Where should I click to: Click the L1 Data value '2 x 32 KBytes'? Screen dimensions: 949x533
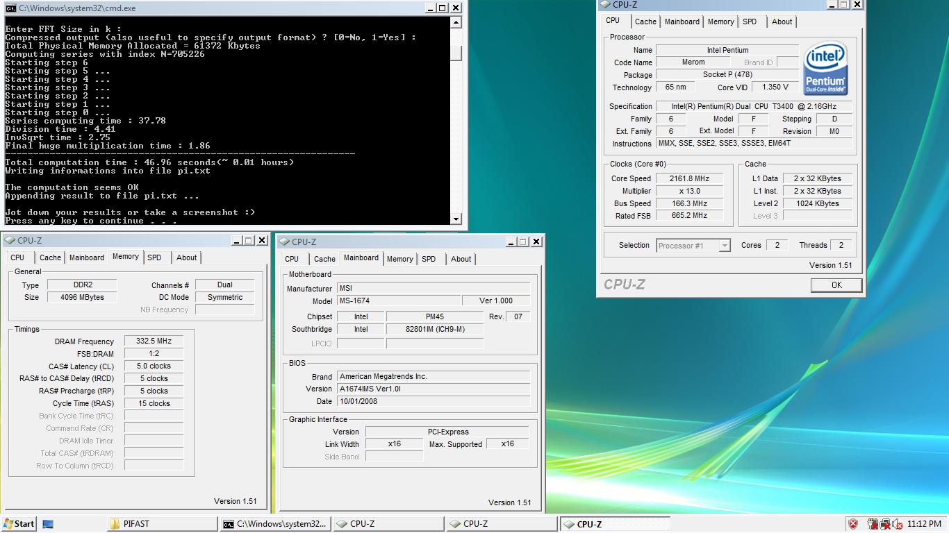(817, 178)
